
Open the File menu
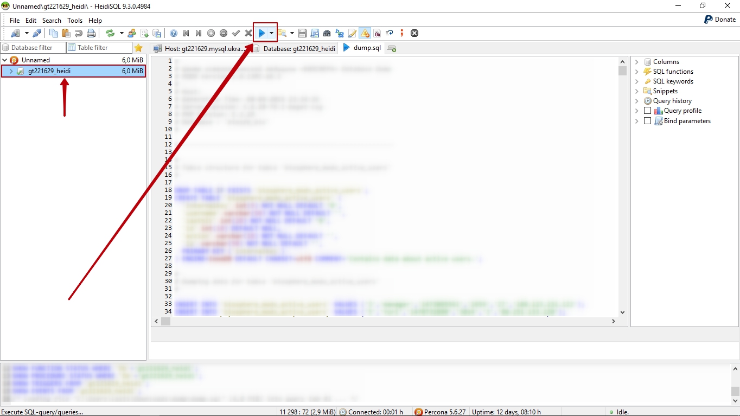pyautogui.click(x=15, y=21)
